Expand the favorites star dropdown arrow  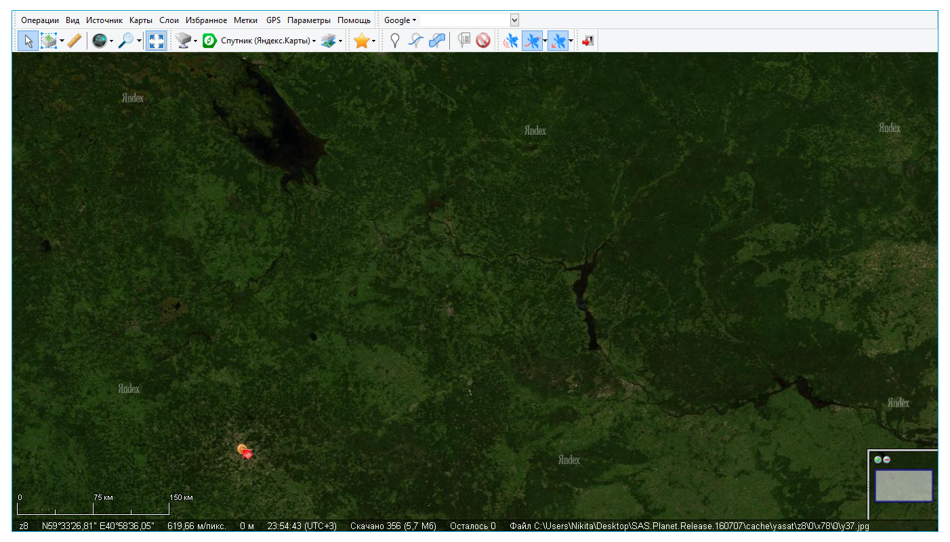373,41
